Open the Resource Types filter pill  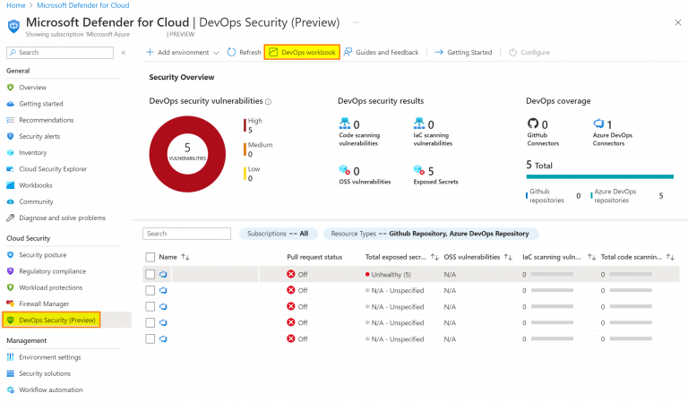click(430, 234)
